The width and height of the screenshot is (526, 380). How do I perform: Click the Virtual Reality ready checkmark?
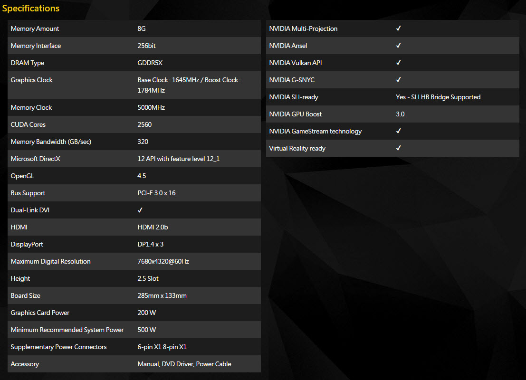pos(399,148)
